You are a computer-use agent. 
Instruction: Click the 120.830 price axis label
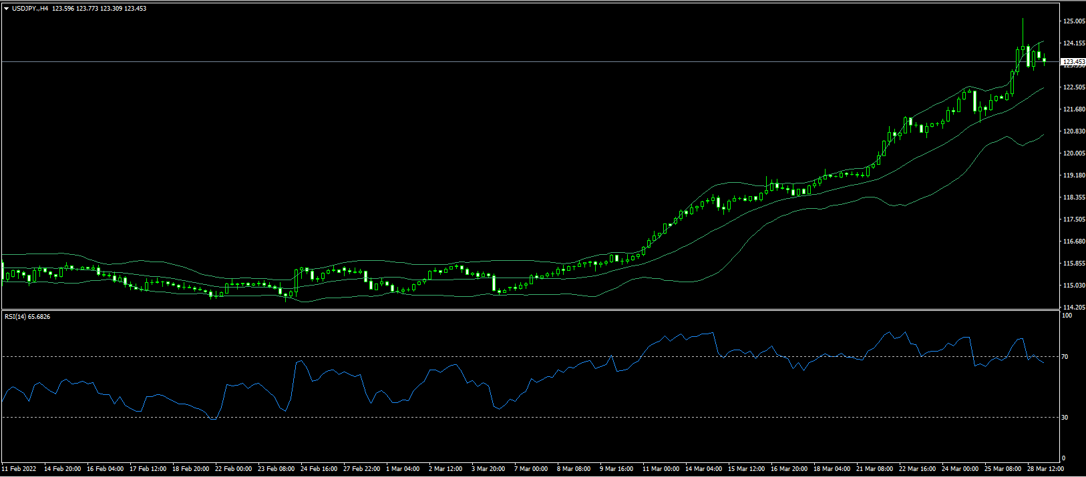[1074, 131]
